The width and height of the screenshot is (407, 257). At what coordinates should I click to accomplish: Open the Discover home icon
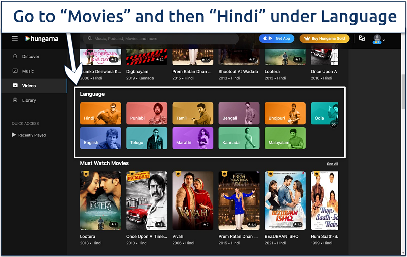(15, 56)
